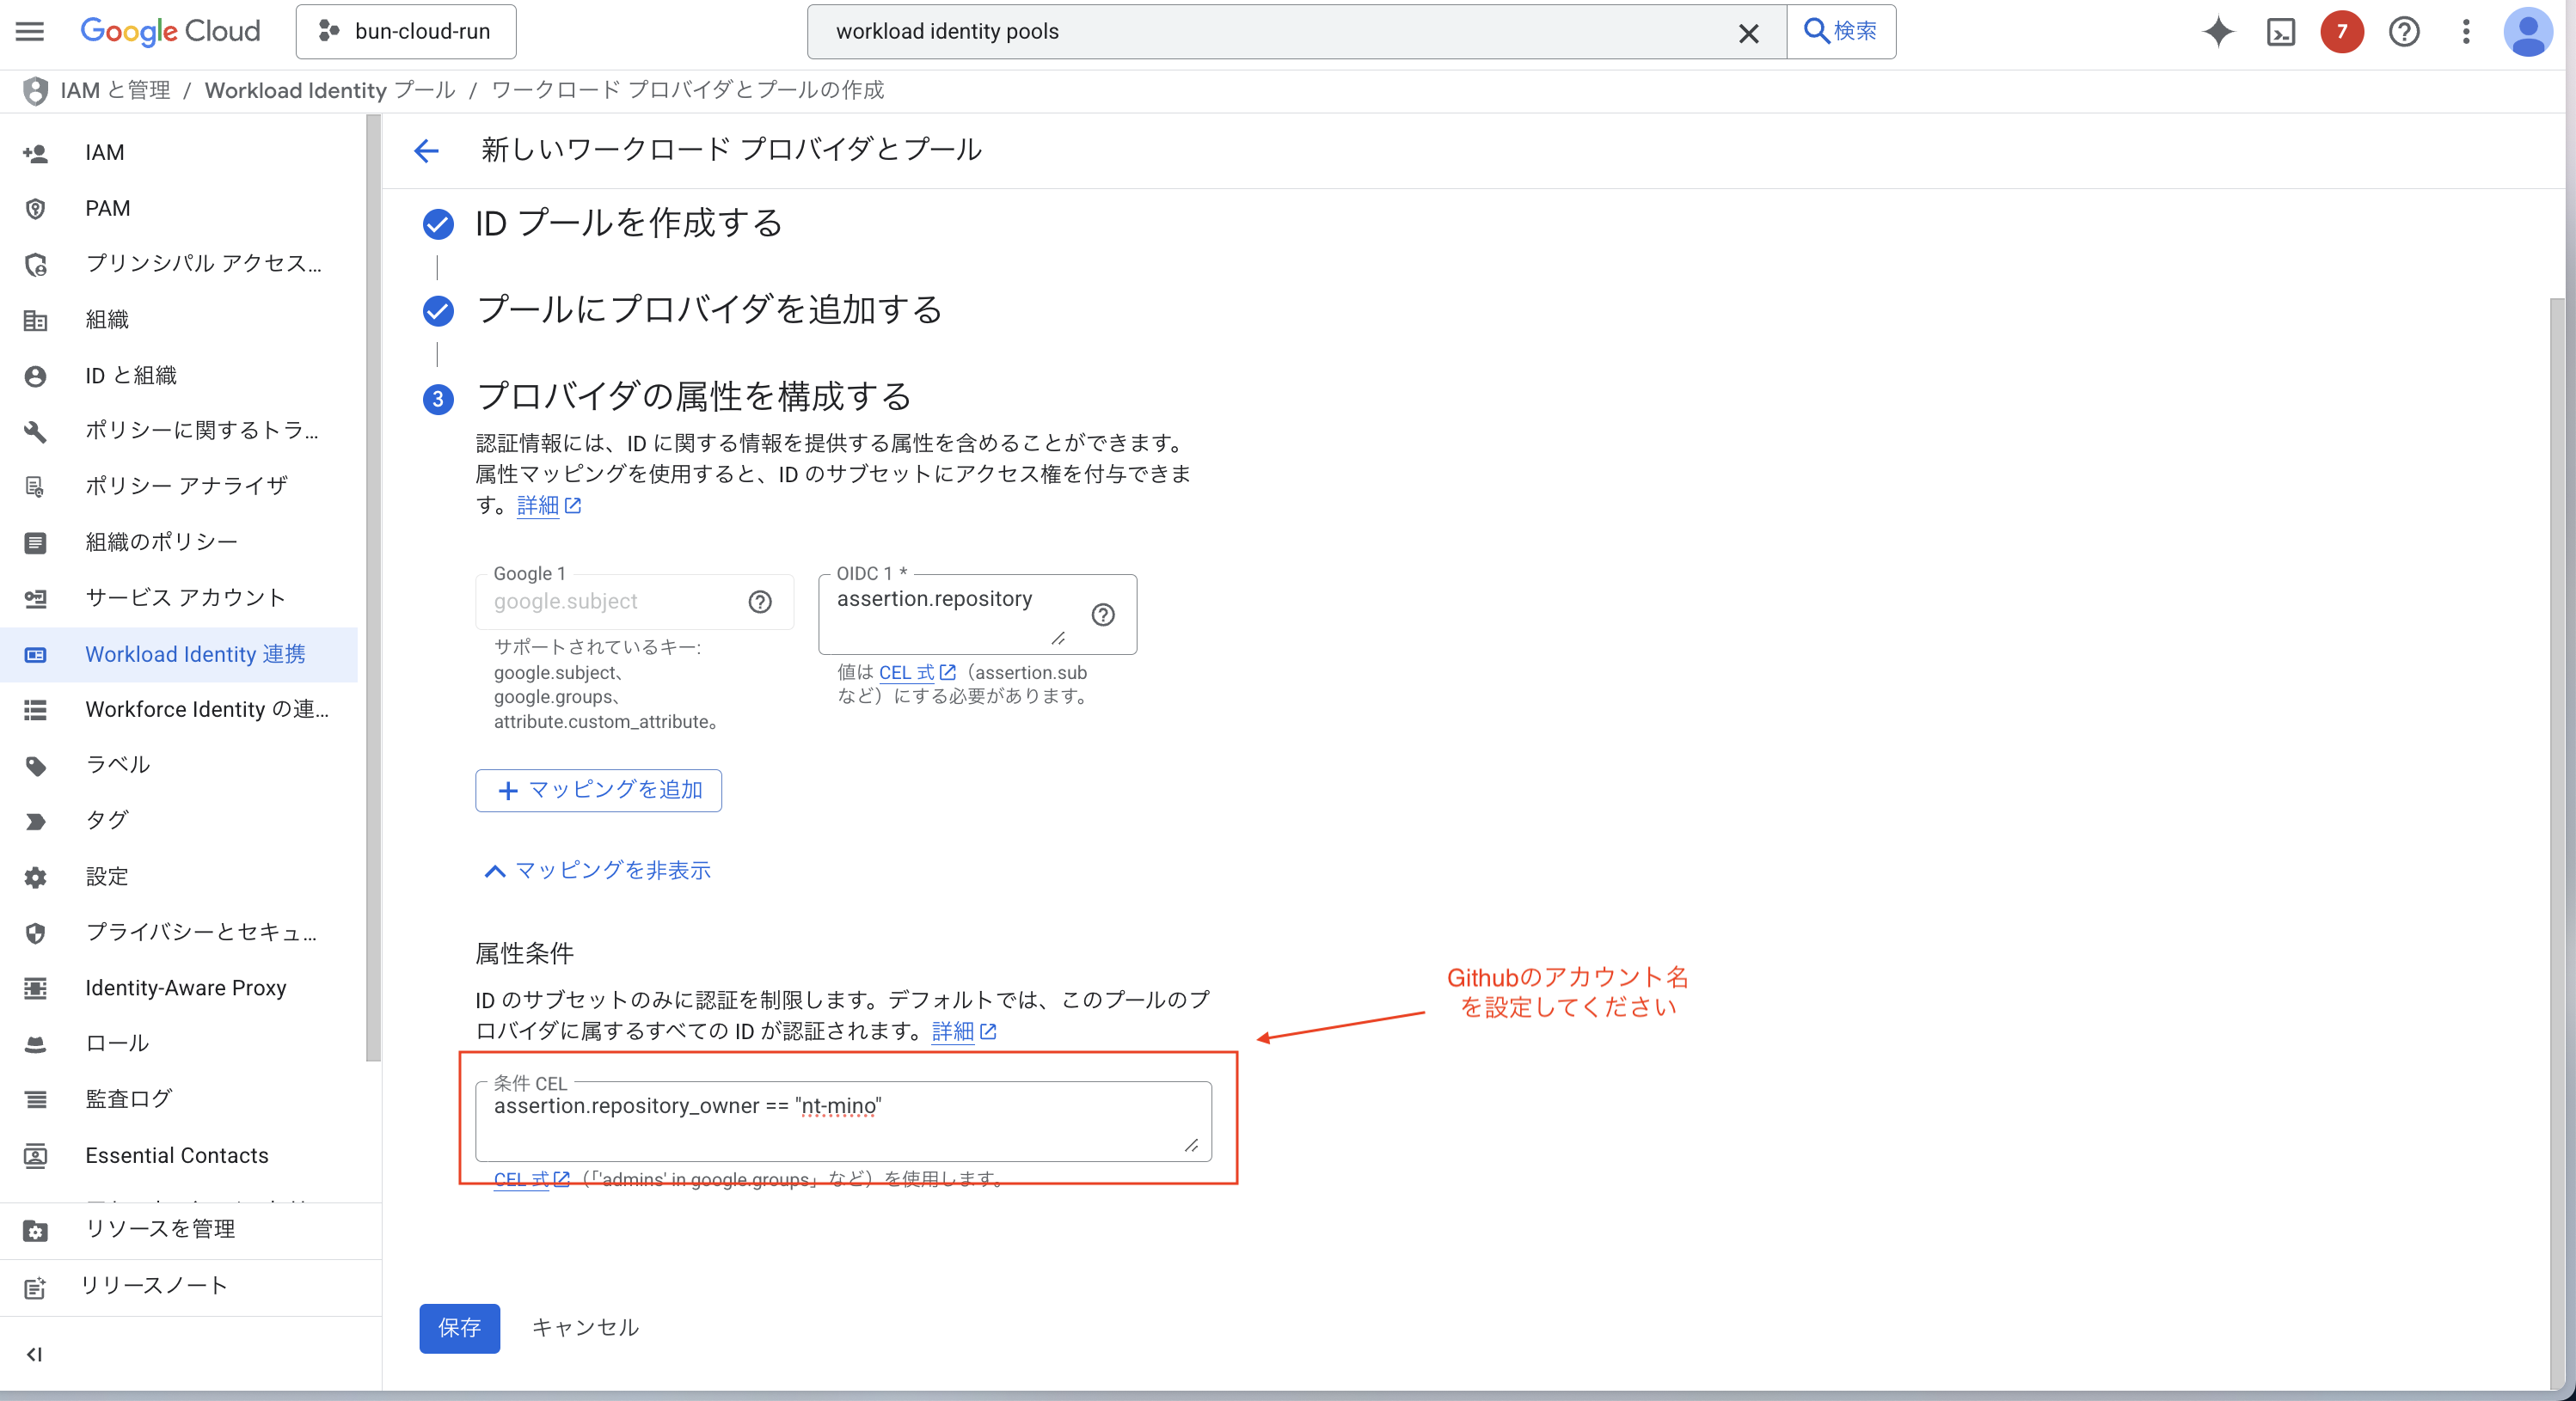Open サービス アカウント in the sidebar

[x=185, y=597]
